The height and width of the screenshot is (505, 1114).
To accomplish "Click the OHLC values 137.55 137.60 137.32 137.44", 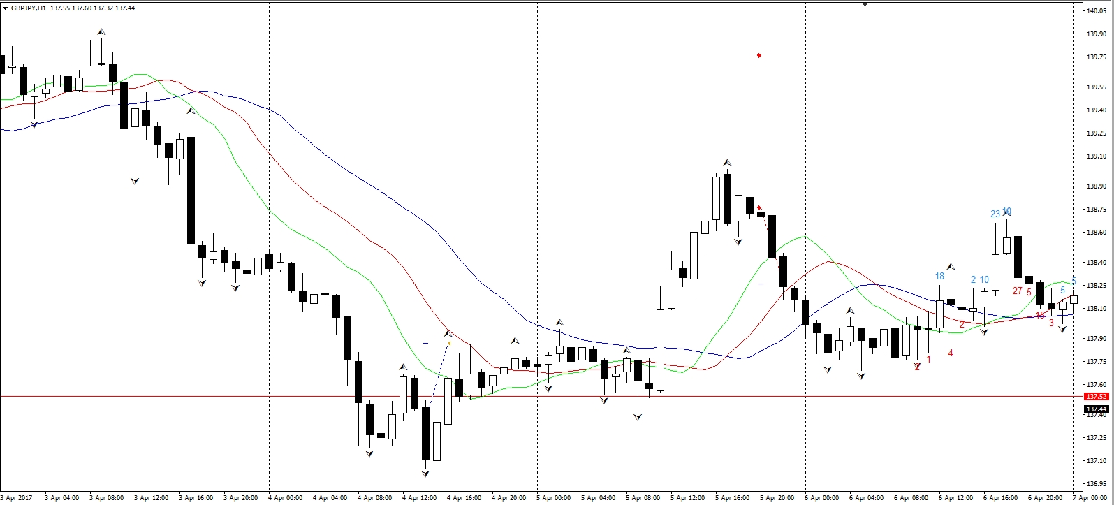I will [x=93, y=8].
